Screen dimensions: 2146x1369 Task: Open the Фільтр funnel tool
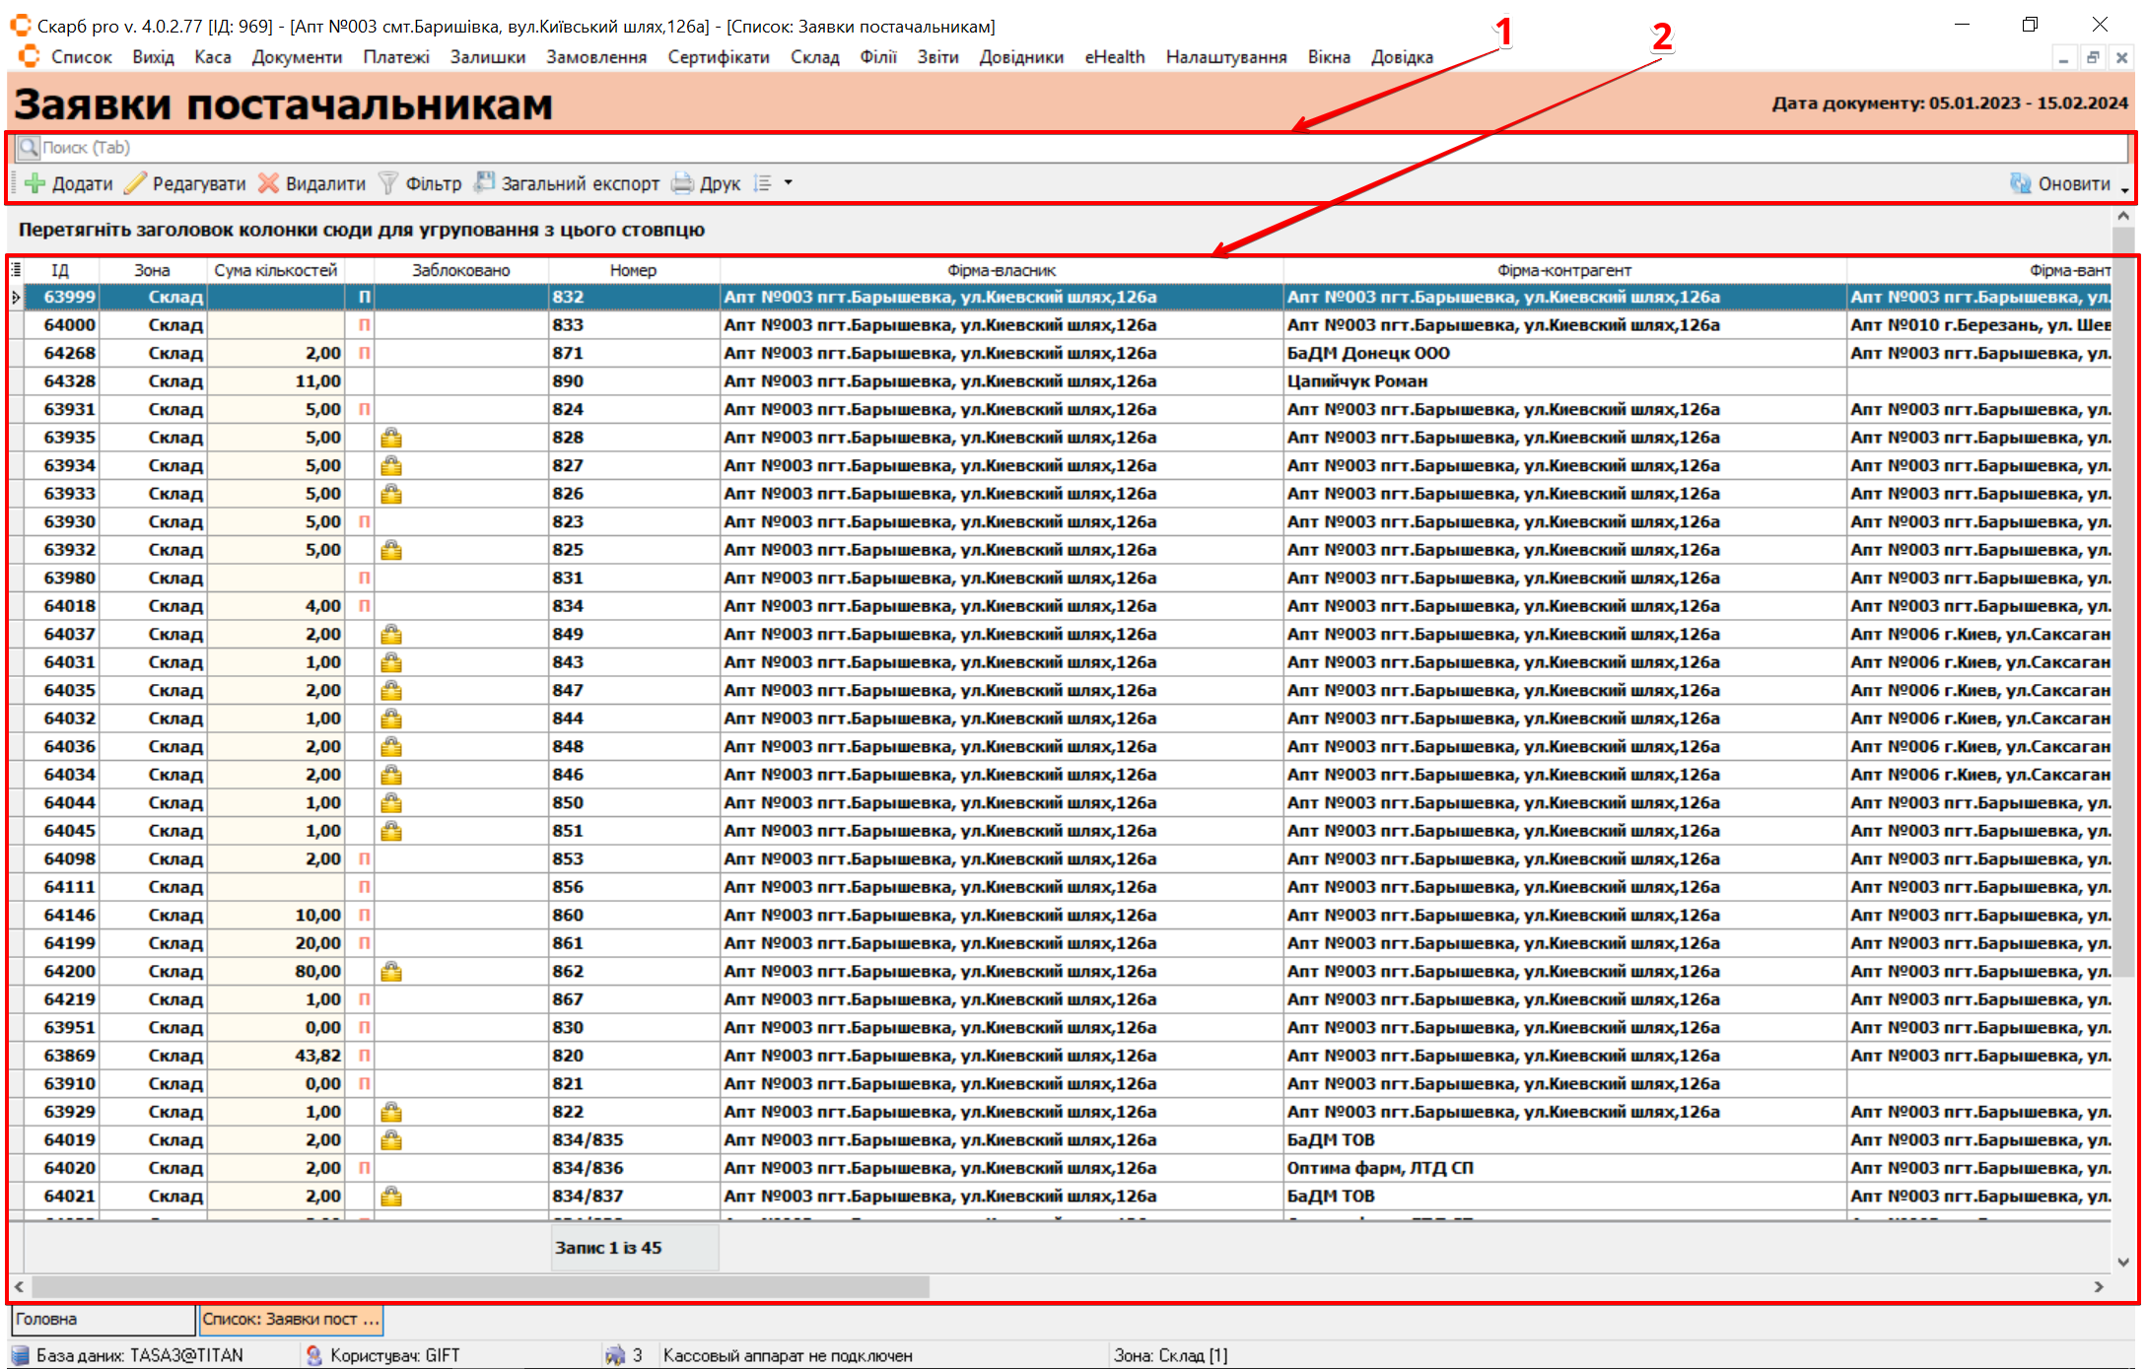(x=388, y=183)
